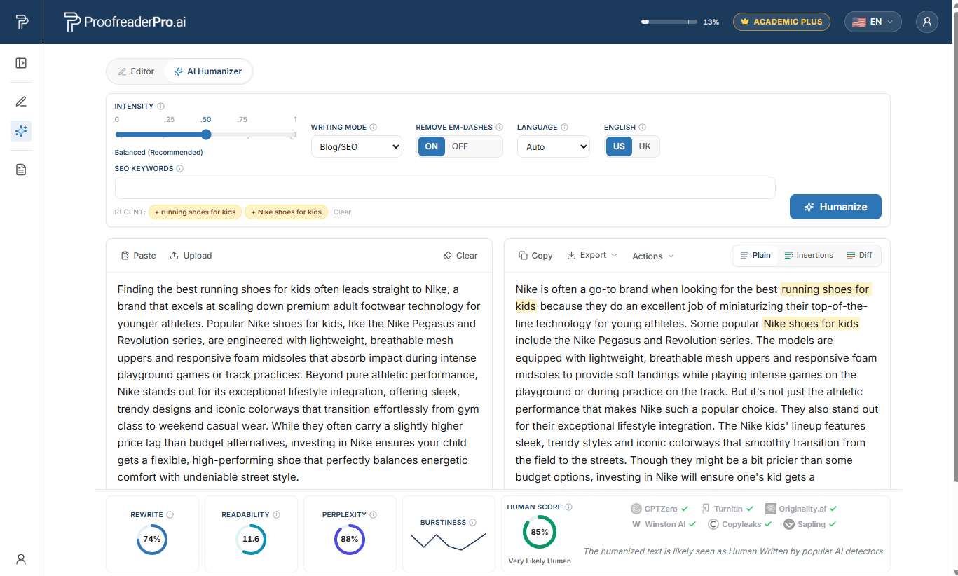Show the SEO Keywords info icon
Screen dimensions: 958x576
click(180, 169)
